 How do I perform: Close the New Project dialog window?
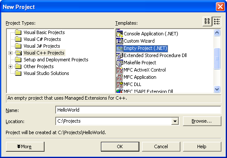(x=220, y=7)
